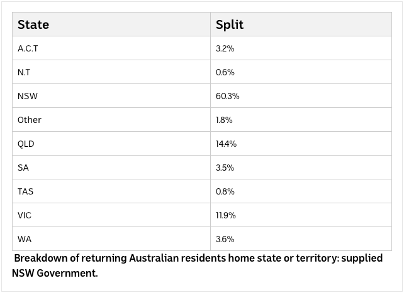This screenshot has height=293, width=404.
Task: Click the 14.4% split value
Action: 227,144
